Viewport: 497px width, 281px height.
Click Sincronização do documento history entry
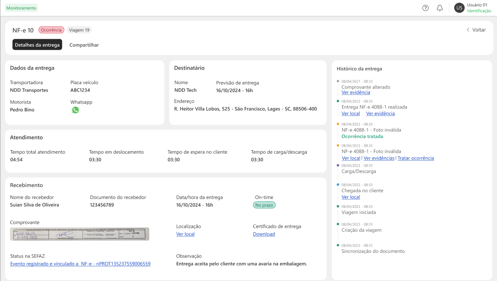(x=373, y=251)
